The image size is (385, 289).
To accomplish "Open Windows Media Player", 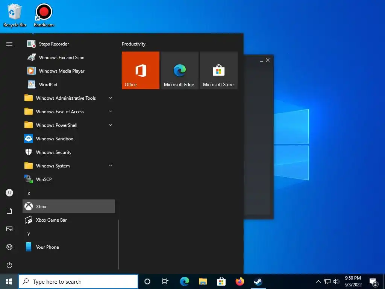I will (69, 71).
